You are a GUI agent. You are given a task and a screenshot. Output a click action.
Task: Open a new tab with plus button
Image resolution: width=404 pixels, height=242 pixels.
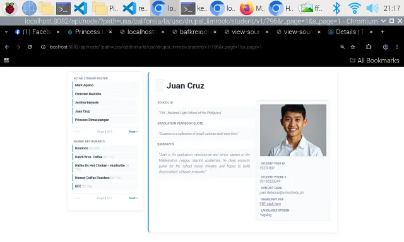[x=383, y=32]
